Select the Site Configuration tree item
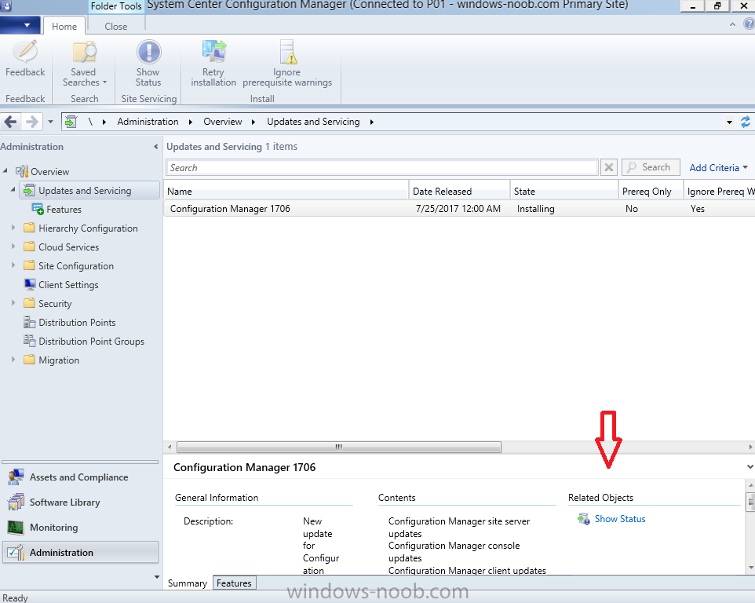Viewport: 755px width, 603px height. (x=76, y=266)
